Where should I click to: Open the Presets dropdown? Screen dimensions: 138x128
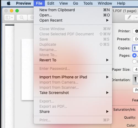tap(136, 39)
